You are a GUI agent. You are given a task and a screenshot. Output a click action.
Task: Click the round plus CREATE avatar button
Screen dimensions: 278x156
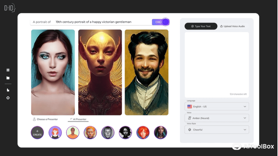coord(37,133)
